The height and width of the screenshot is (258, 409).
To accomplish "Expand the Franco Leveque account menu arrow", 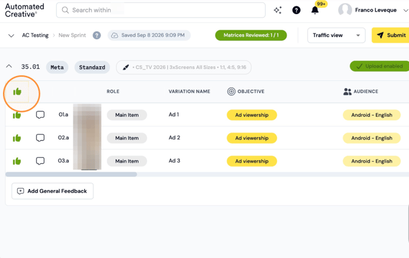I will 405,10.
